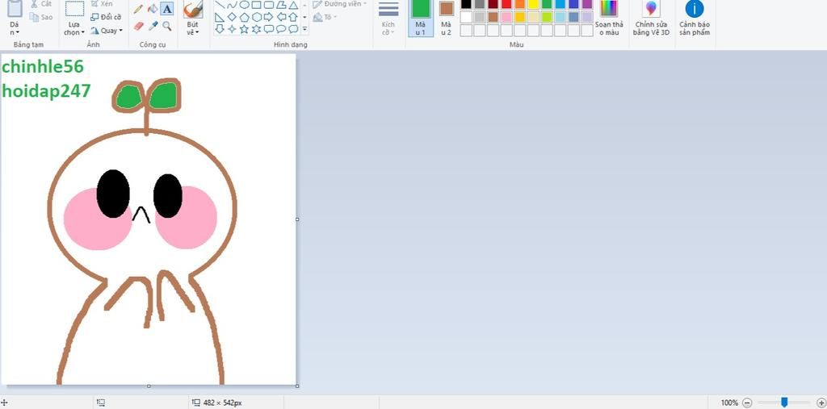Viewport: 827px width, 409px height.
Task: Choose the Rounded rectangle shape
Action: click(x=268, y=5)
